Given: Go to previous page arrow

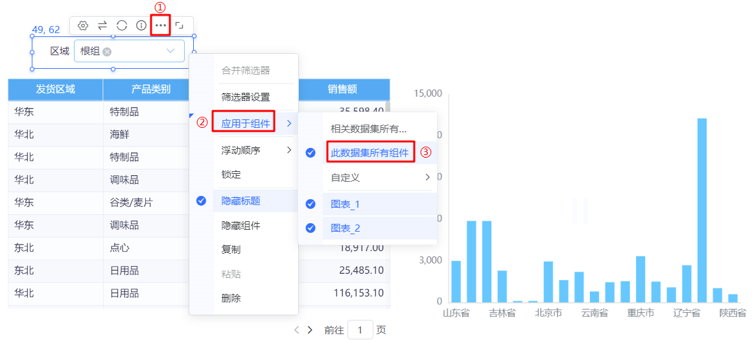Looking at the screenshot, I should 296,330.
